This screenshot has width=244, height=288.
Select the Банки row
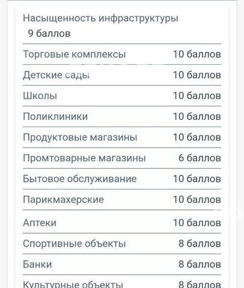coord(122,265)
